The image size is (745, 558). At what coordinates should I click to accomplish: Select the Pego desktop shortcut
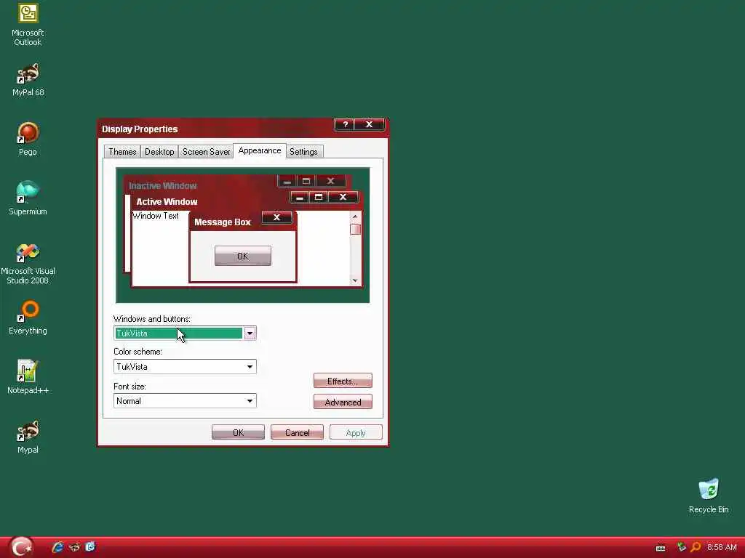28,139
